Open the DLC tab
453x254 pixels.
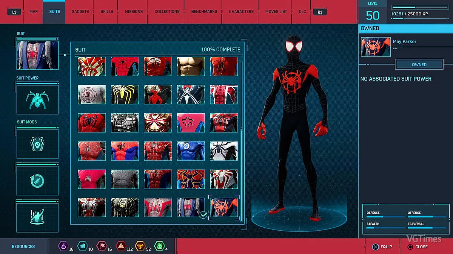click(x=302, y=11)
